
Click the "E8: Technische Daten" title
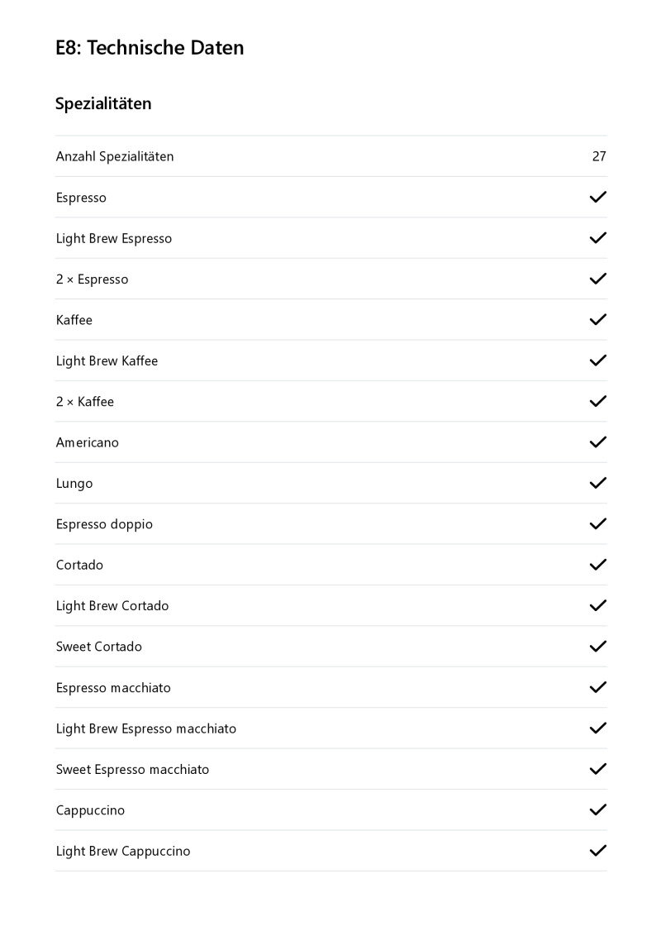coord(150,48)
